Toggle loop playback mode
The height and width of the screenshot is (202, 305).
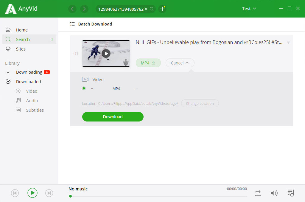click(x=258, y=193)
